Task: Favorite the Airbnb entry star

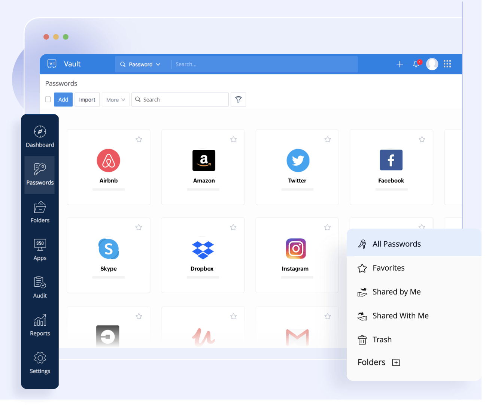Action: coord(139,139)
